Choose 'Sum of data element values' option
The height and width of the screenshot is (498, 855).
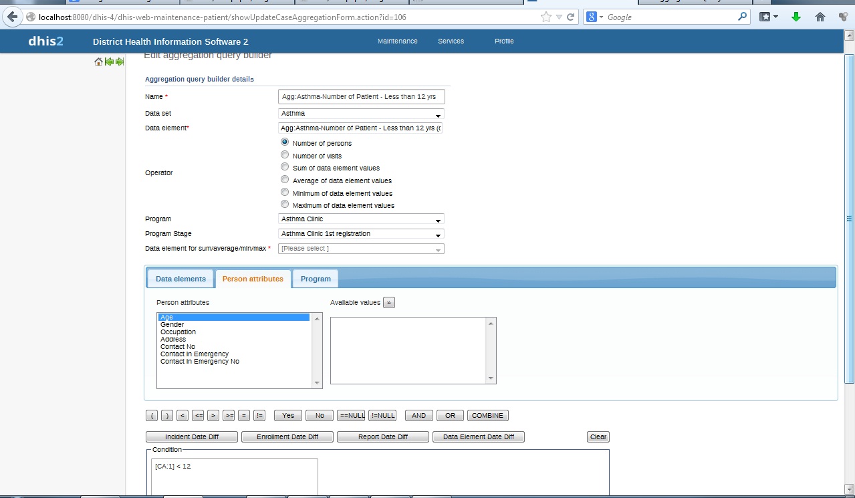pyautogui.click(x=285, y=167)
